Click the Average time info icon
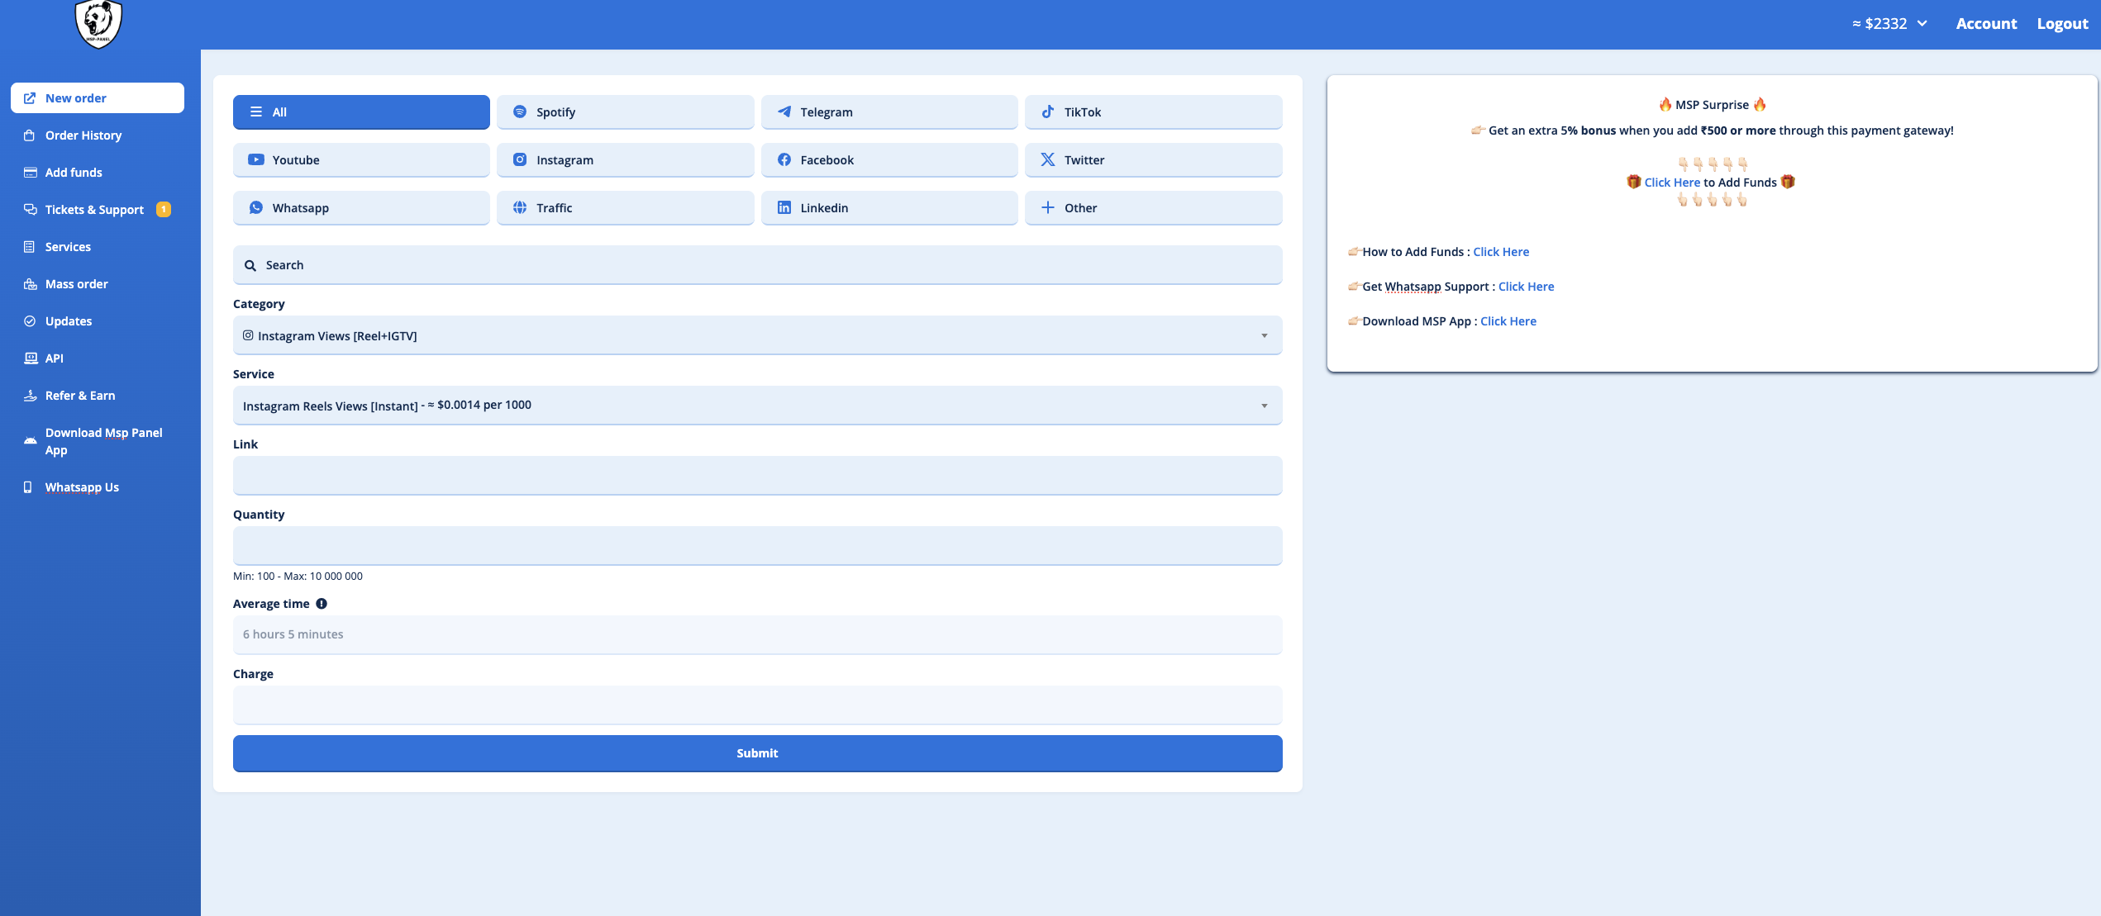 coord(322,604)
